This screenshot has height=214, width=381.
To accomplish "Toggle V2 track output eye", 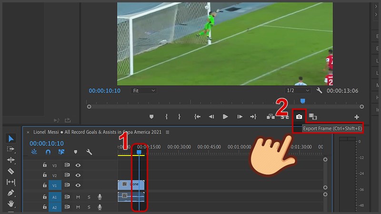I will (x=78, y=175).
